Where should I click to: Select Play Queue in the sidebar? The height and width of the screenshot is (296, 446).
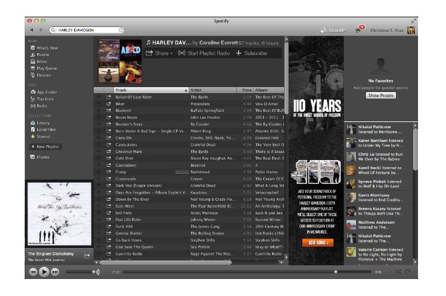pyautogui.click(x=47, y=69)
